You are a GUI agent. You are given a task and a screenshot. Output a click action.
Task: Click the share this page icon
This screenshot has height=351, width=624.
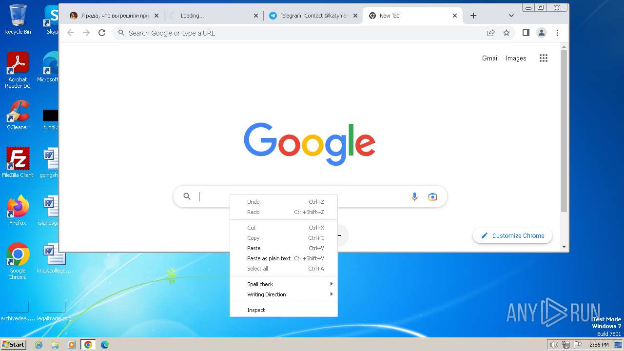coord(491,33)
